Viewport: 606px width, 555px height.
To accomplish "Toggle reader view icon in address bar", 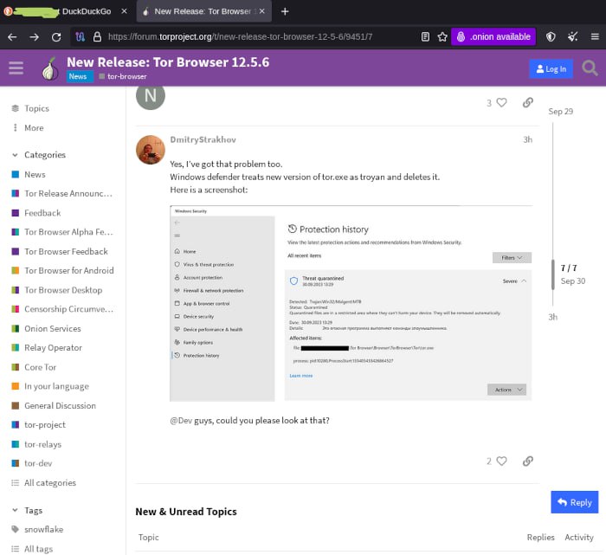I will point(425,36).
